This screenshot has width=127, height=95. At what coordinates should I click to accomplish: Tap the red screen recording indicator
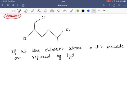coord(108,1)
